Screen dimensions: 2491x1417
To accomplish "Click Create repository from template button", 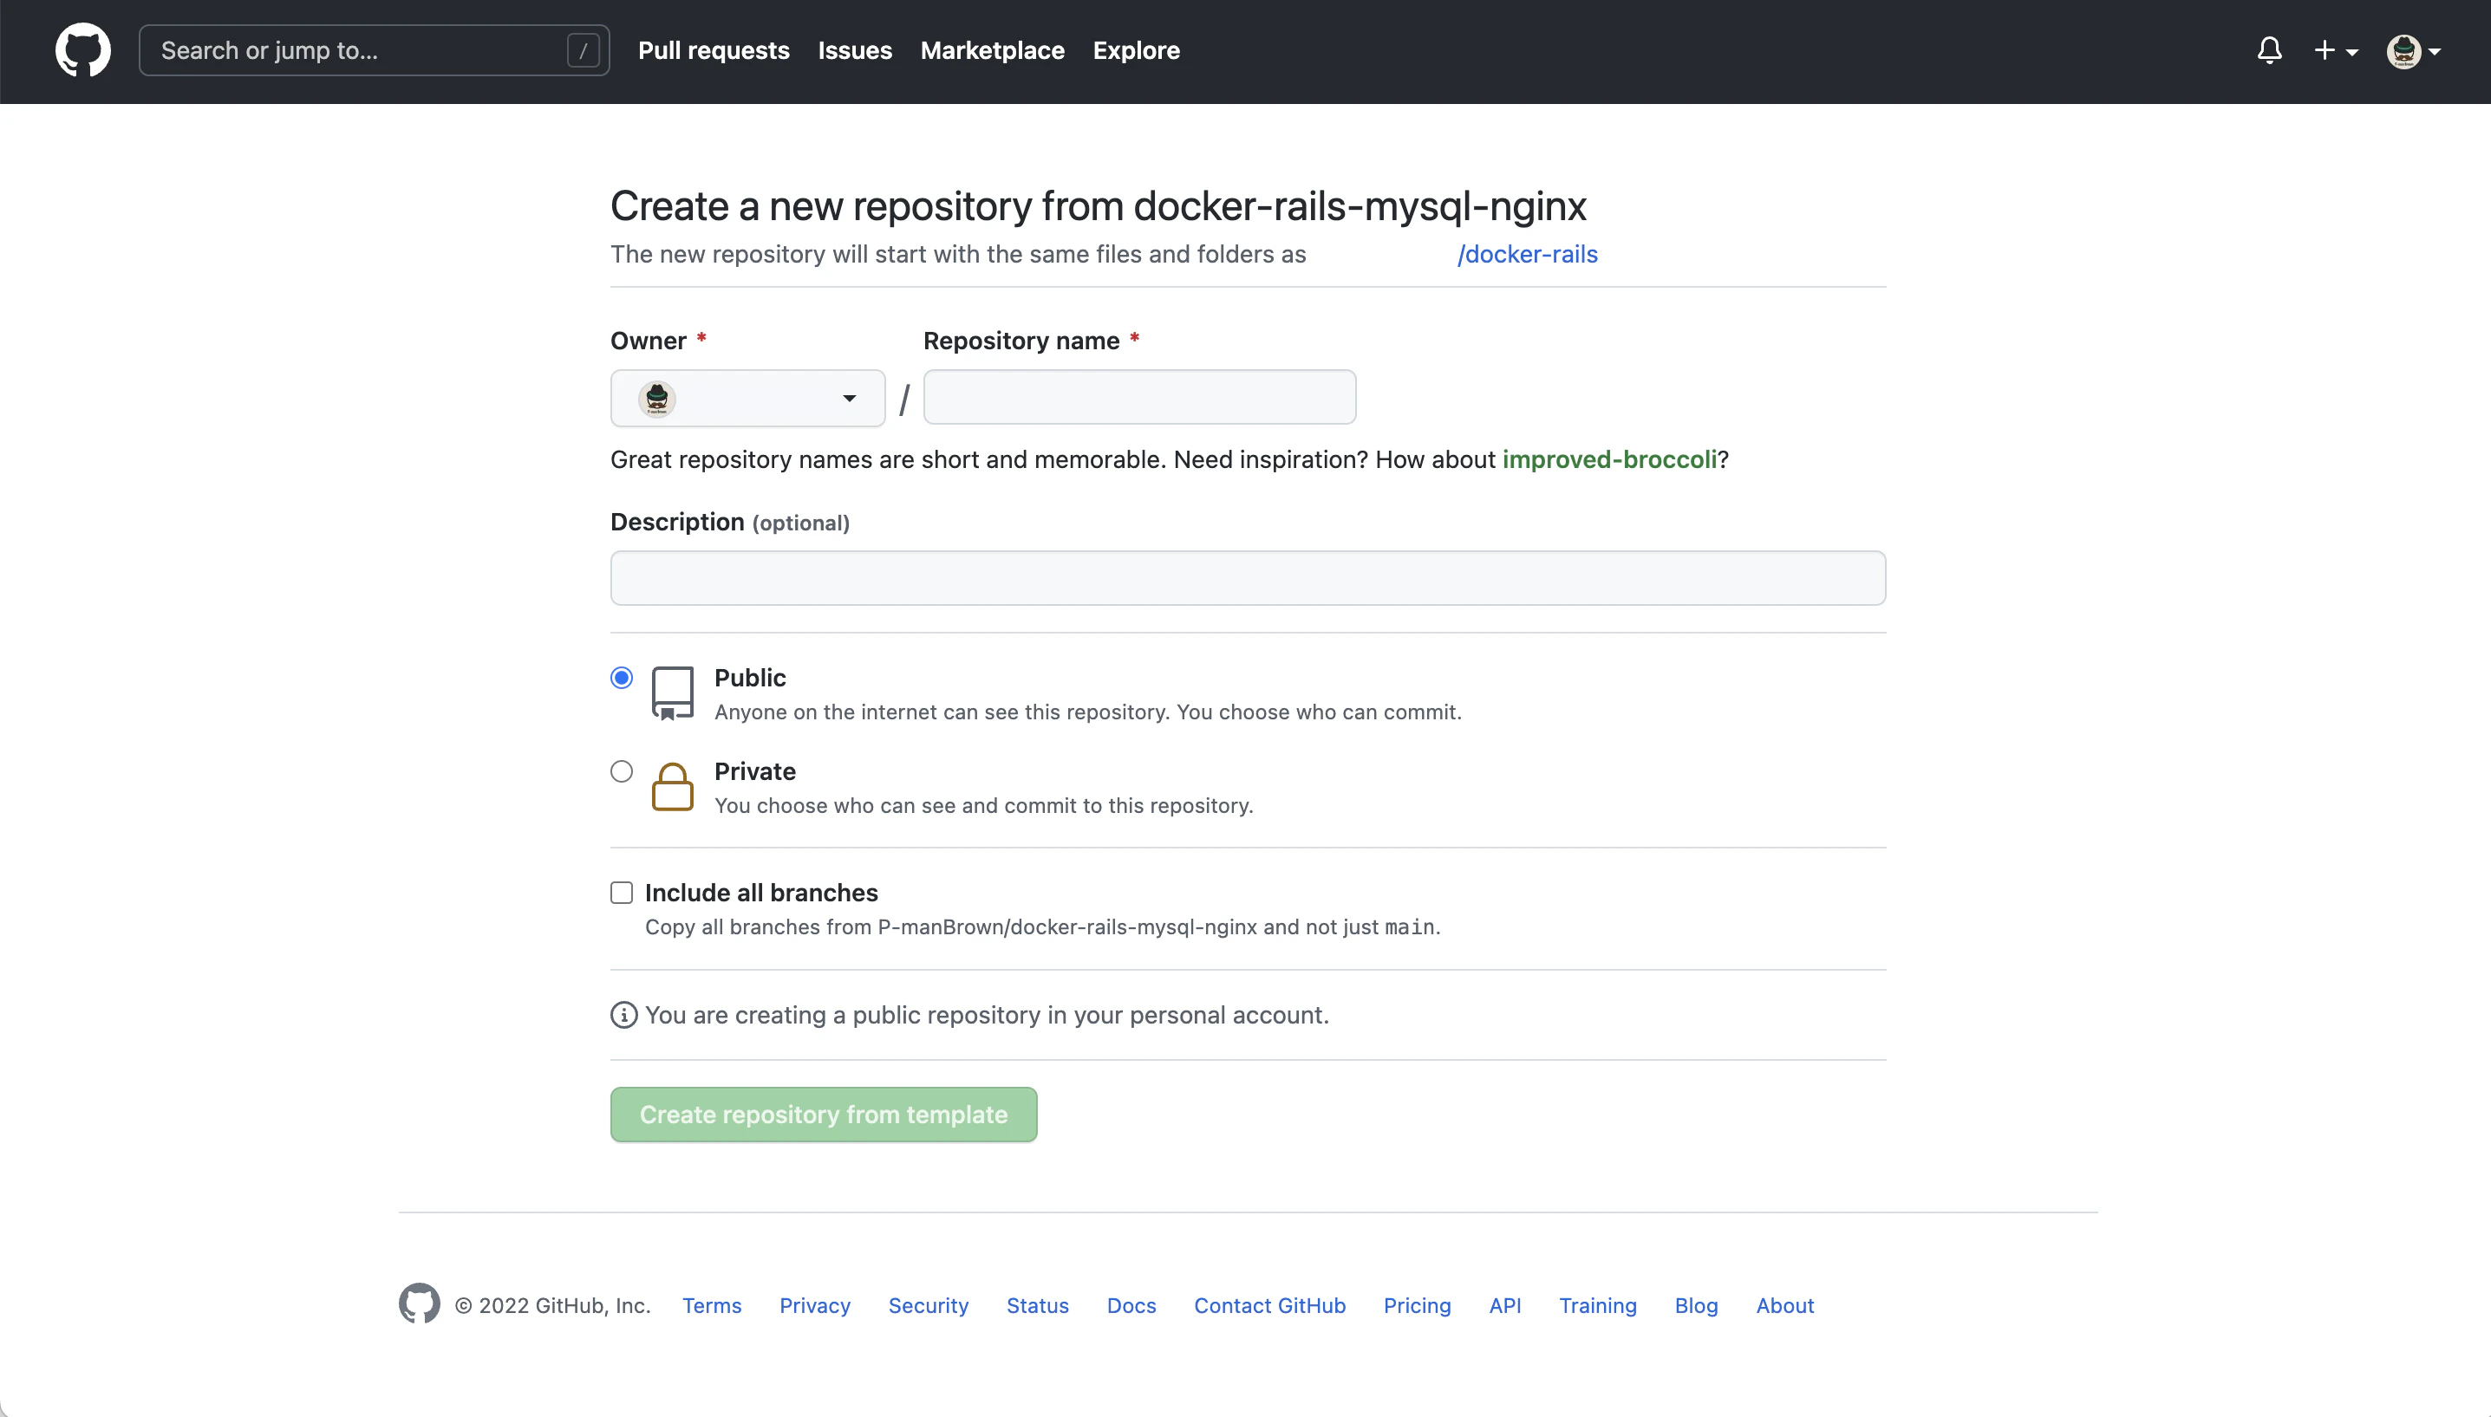I will [x=824, y=1115].
